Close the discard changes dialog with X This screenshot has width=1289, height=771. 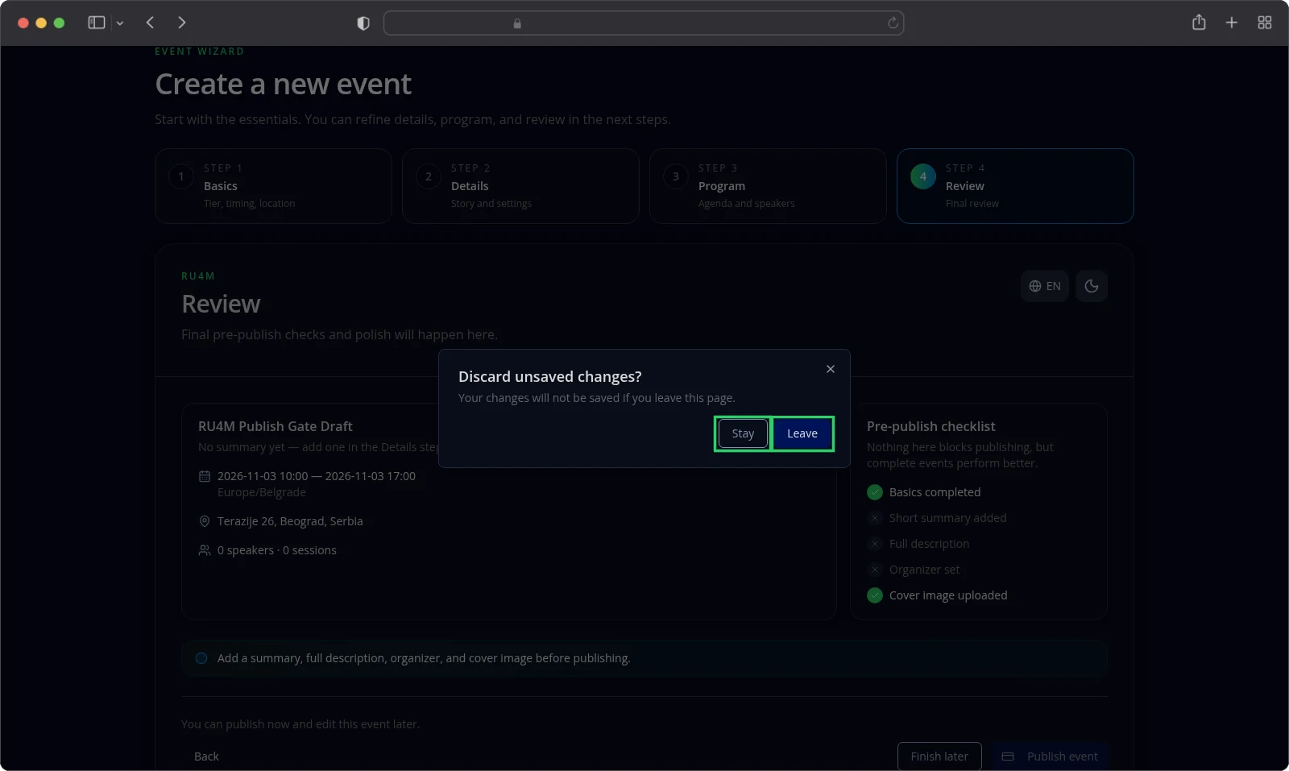coord(831,369)
